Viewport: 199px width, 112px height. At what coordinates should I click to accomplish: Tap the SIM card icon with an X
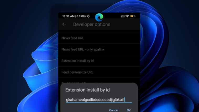click(123, 16)
